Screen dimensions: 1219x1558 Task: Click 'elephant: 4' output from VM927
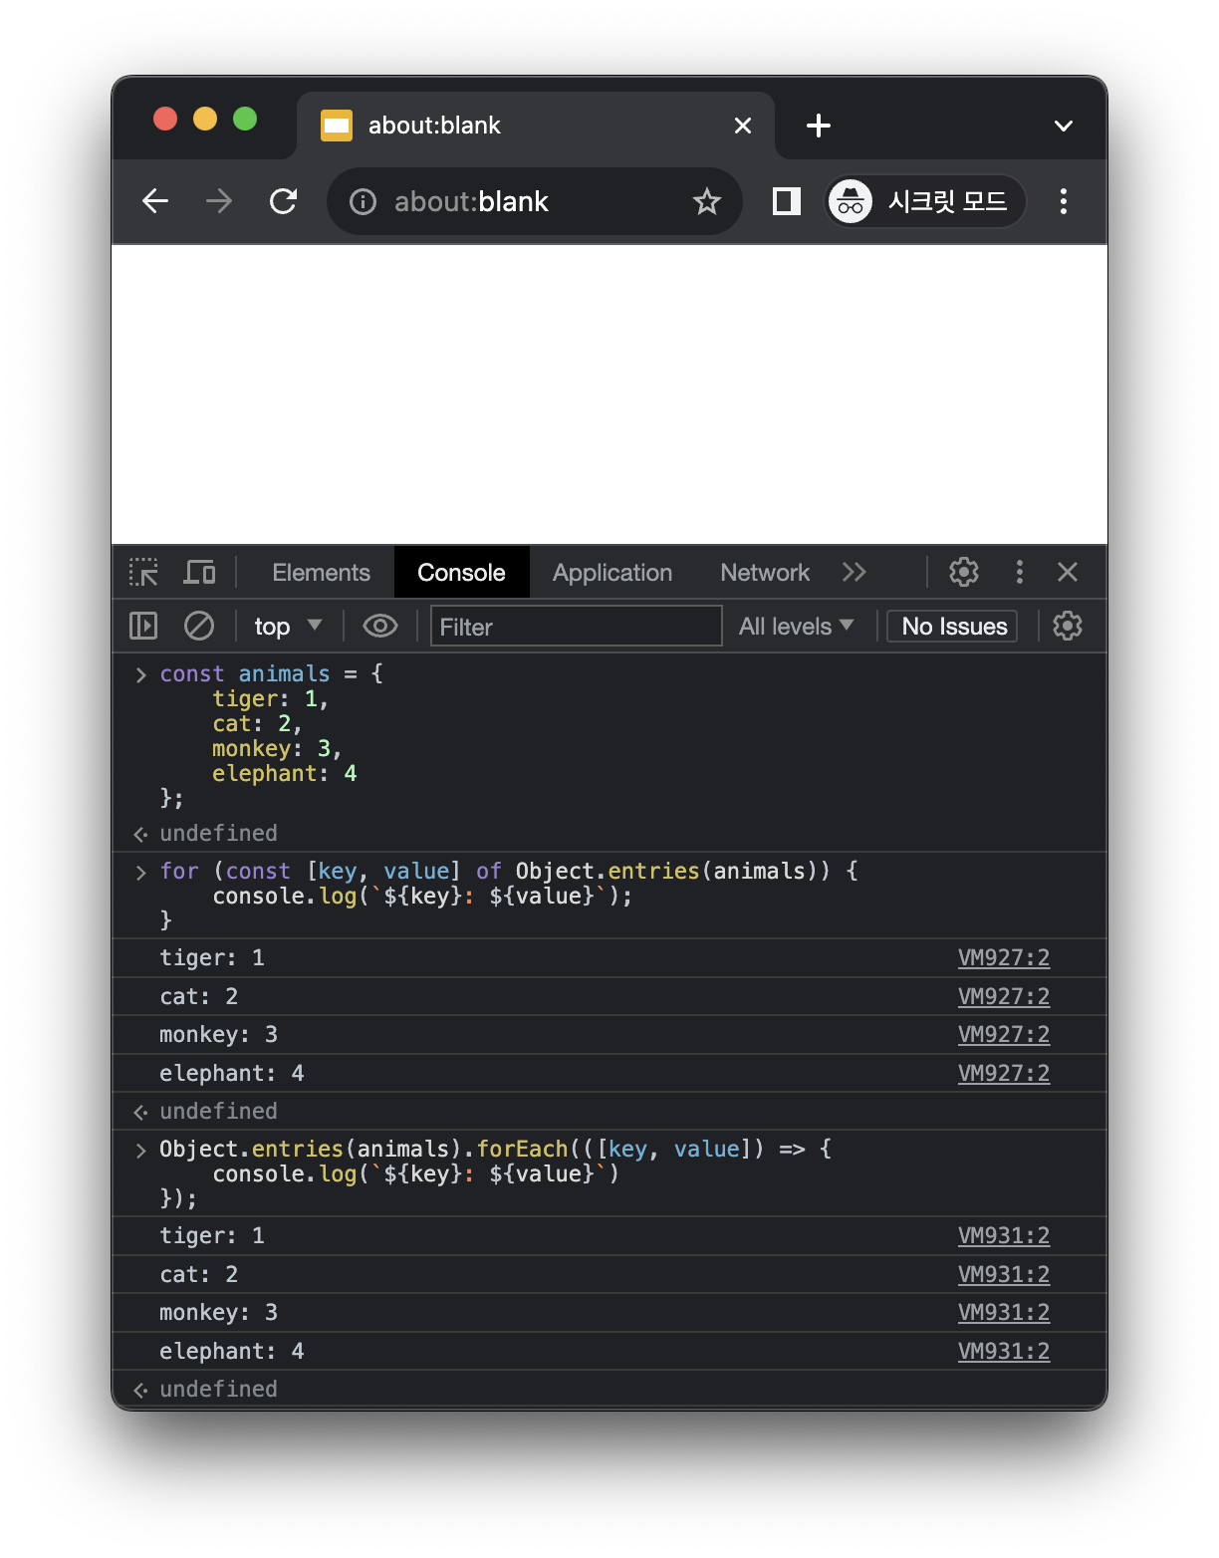coord(232,1074)
